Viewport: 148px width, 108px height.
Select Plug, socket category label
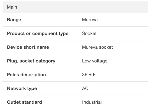(x=31, y=61)
